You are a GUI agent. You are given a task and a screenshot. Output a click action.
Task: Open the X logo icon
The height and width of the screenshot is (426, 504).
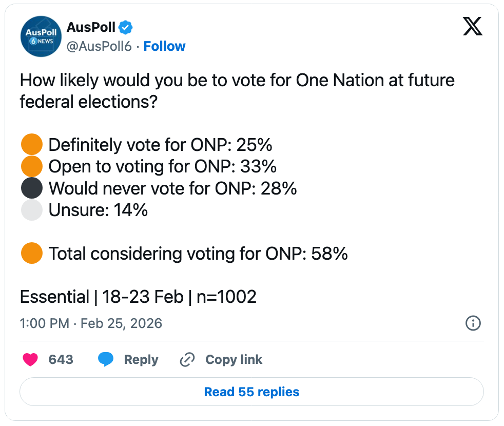(472, 26)
